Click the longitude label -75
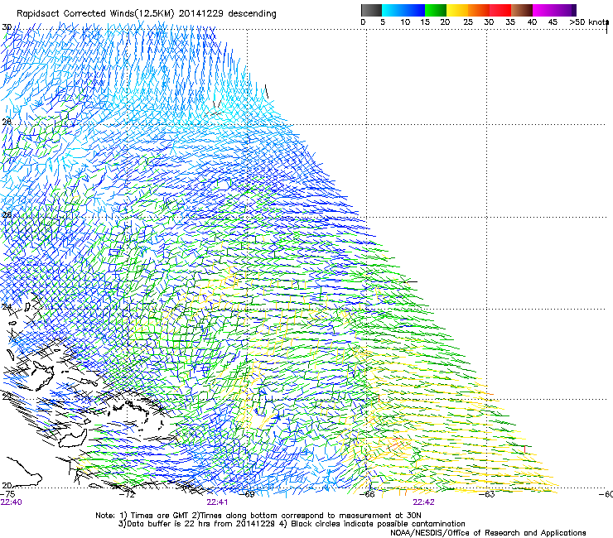 pyautogui.click(x=7, y=494)
